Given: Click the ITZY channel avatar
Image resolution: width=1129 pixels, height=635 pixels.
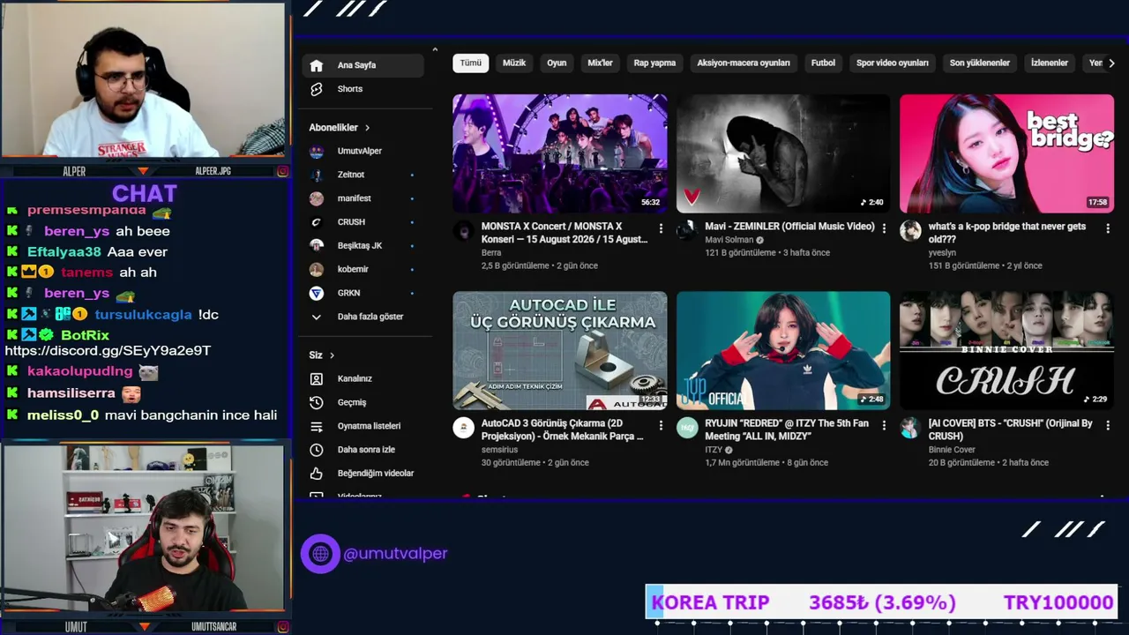Looking at the screenshot, I should tap(687, 428).
